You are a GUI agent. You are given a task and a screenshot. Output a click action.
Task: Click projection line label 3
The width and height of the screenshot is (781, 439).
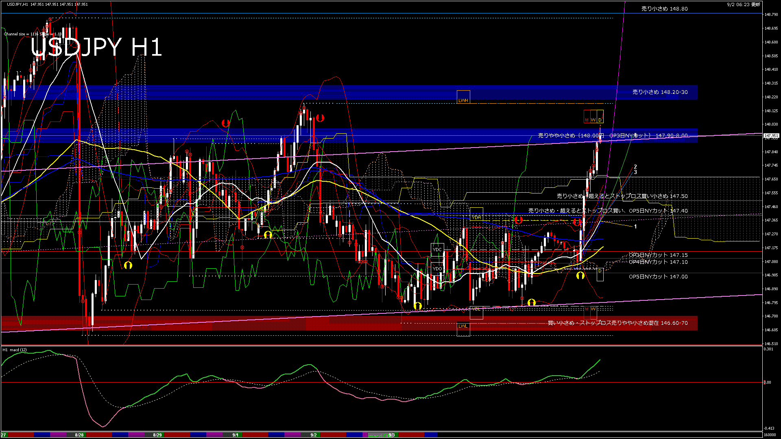(x=635, y=172)
